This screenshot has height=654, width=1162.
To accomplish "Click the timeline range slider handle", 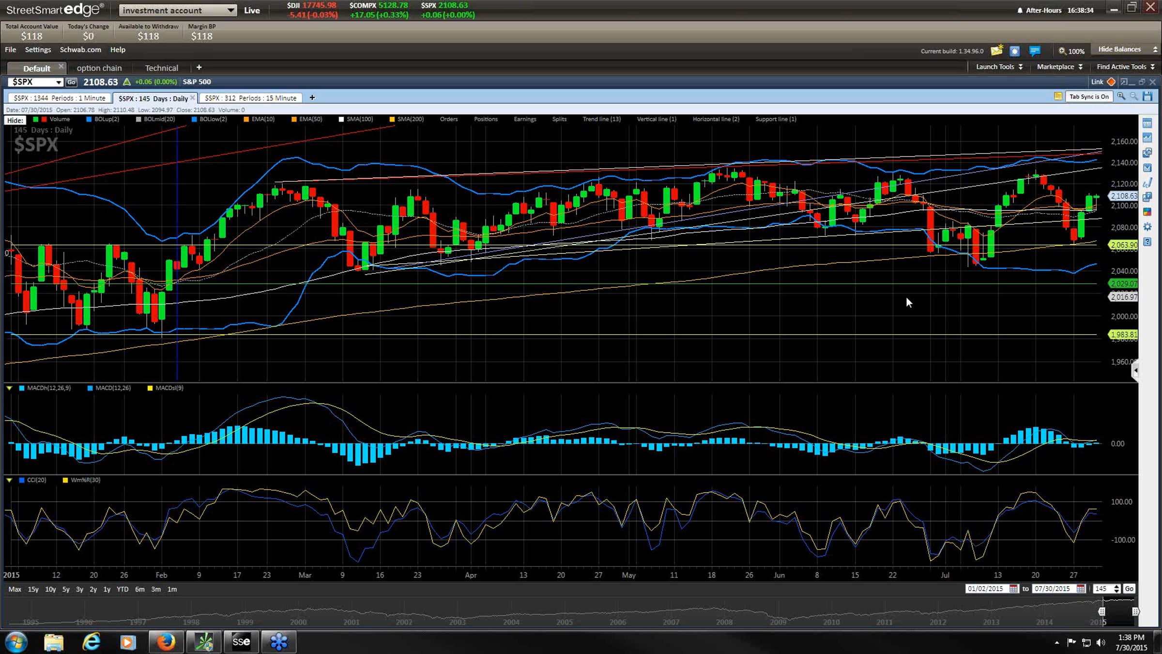I will (1101, 611).
